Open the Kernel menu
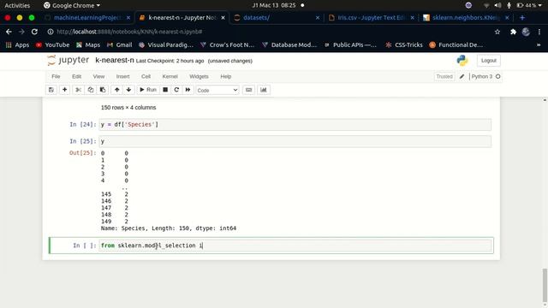Image resolution: width=548 pixels, height=308 pixels. point(170,76)
